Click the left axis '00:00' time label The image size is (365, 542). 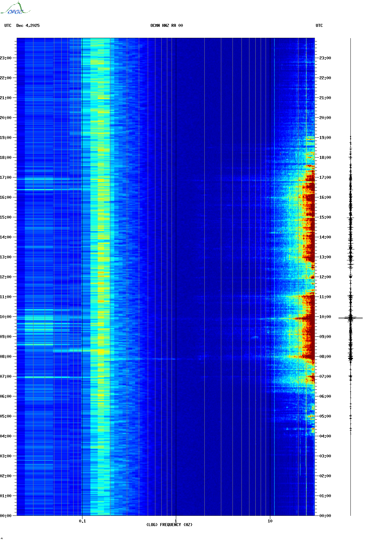pos(6,516)
